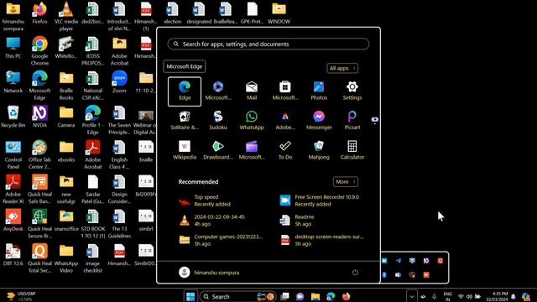
Task: Collapse hidden icons tray chevron
Action: pyautogui.click(x=412, y=296)
